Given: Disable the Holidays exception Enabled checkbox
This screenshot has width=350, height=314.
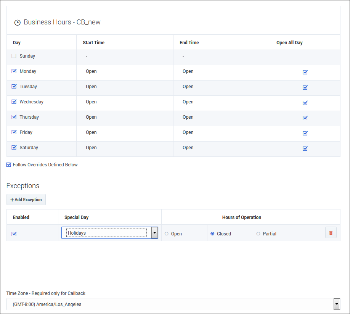Looking at the screenshot, I should [x=14, y=234].
